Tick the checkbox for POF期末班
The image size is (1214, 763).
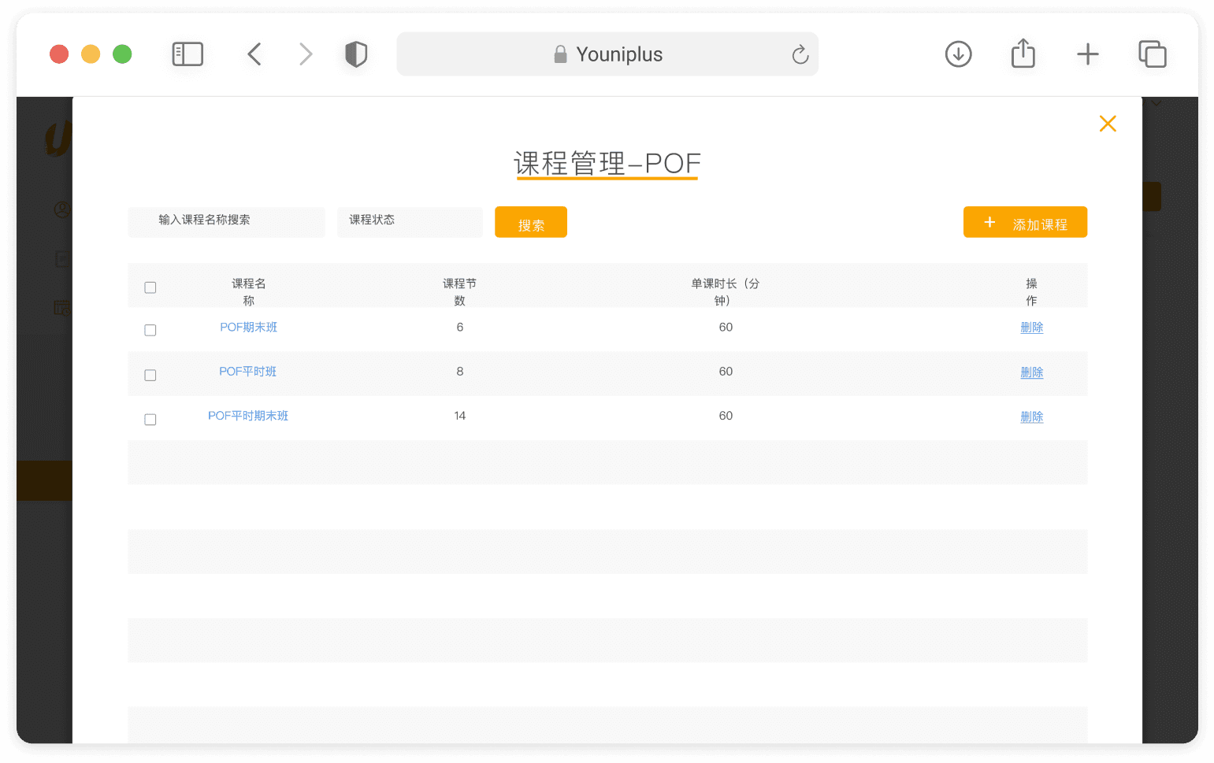coord(150,330)
